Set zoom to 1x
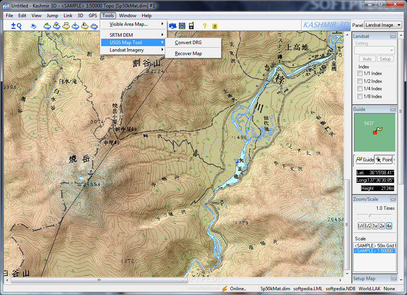407x295 pixels. (375, 226)
